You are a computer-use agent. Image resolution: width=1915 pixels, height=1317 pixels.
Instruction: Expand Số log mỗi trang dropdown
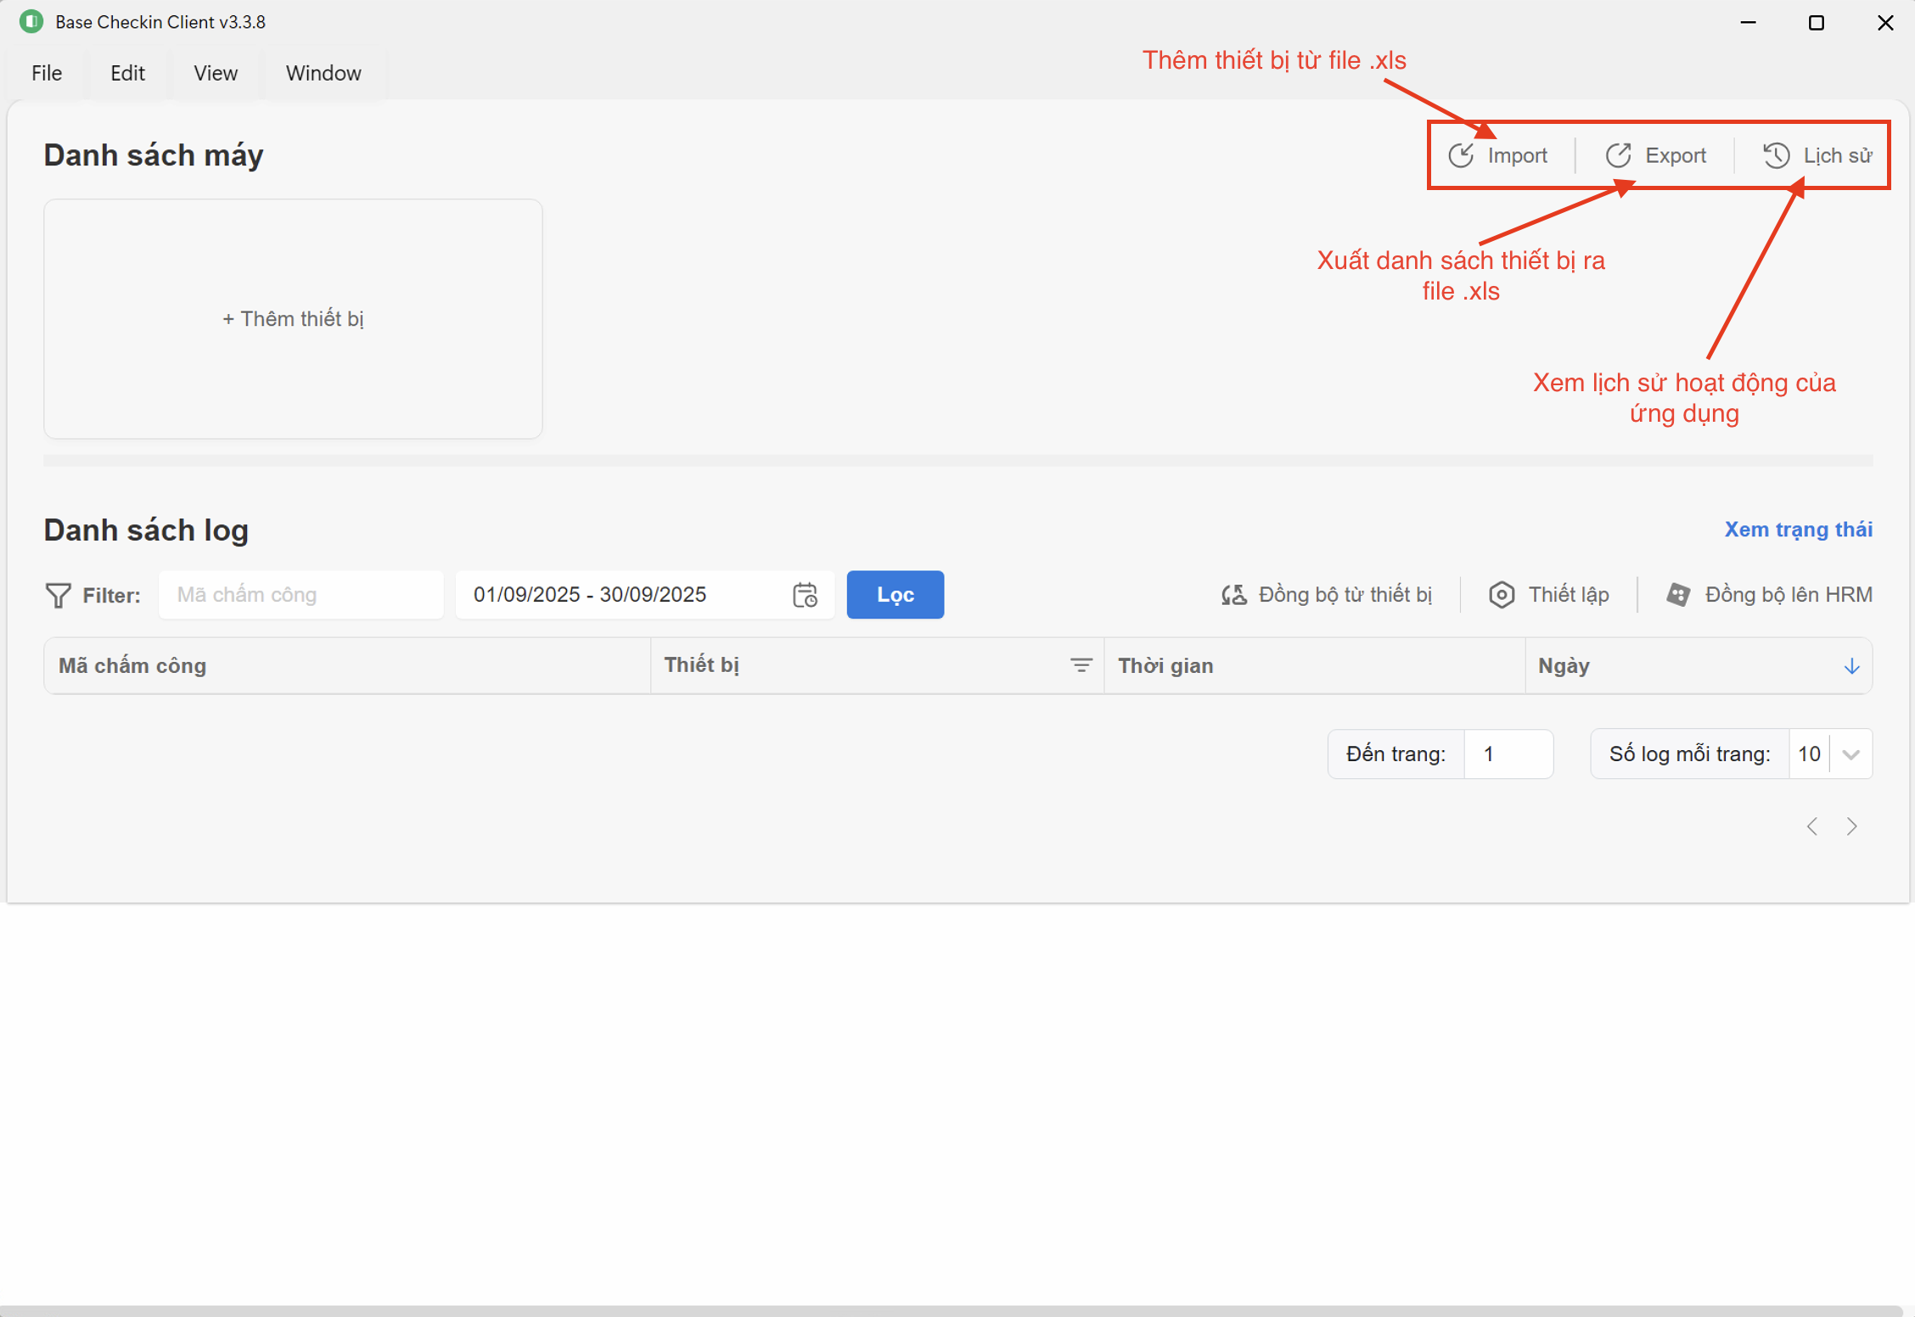pos(1851,754)
